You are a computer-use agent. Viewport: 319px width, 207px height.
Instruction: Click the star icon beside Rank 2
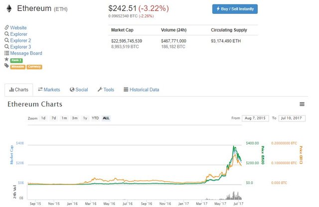pos(6,59)
